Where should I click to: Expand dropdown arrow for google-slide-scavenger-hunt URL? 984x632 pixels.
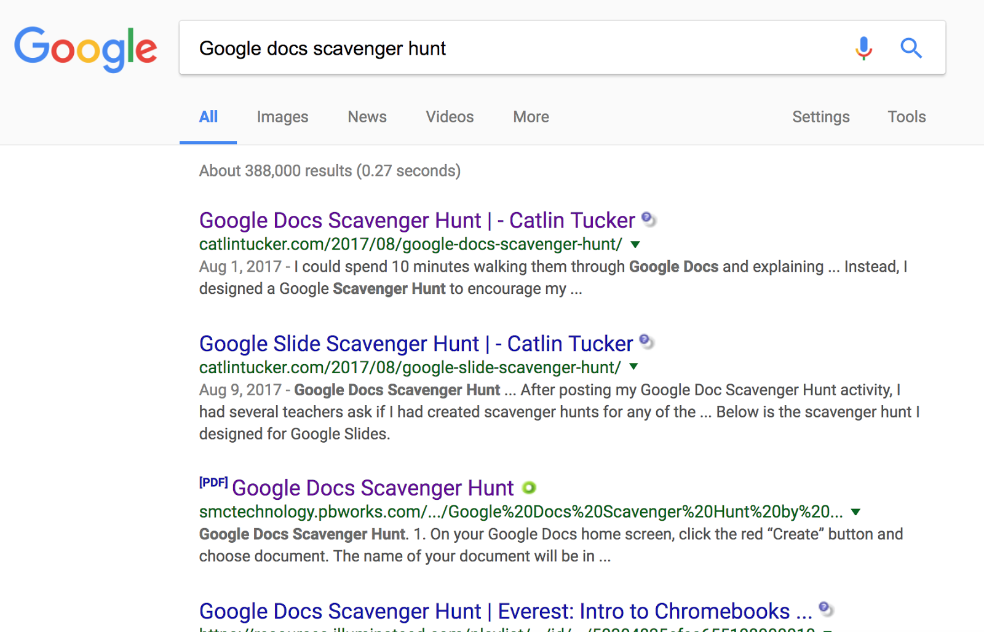click(634, 368)
